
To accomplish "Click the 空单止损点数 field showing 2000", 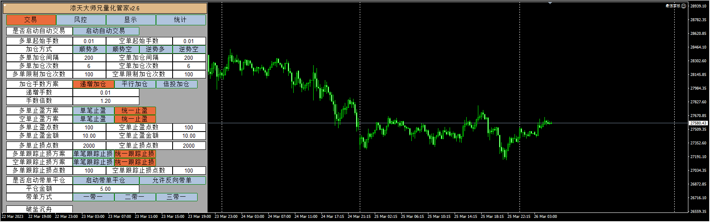I will coord(189,146).
